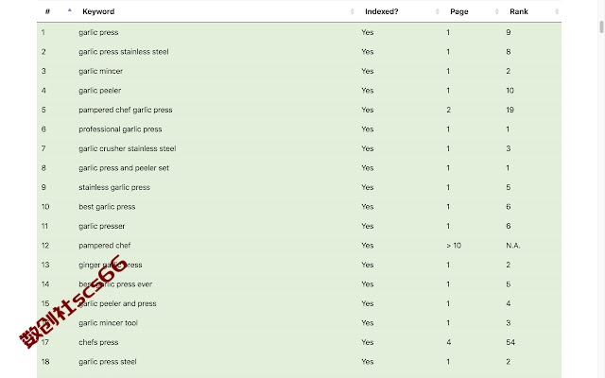Click the vertical scrollbar thumb
The width and height of the screenshot is (605, 378).
coord(601,27)
